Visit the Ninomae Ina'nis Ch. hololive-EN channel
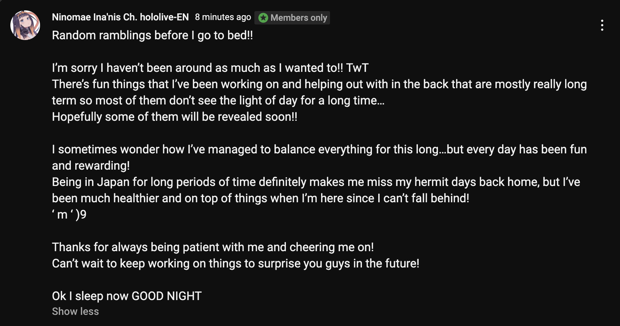620x326 pixels. [x=120, y=17]
